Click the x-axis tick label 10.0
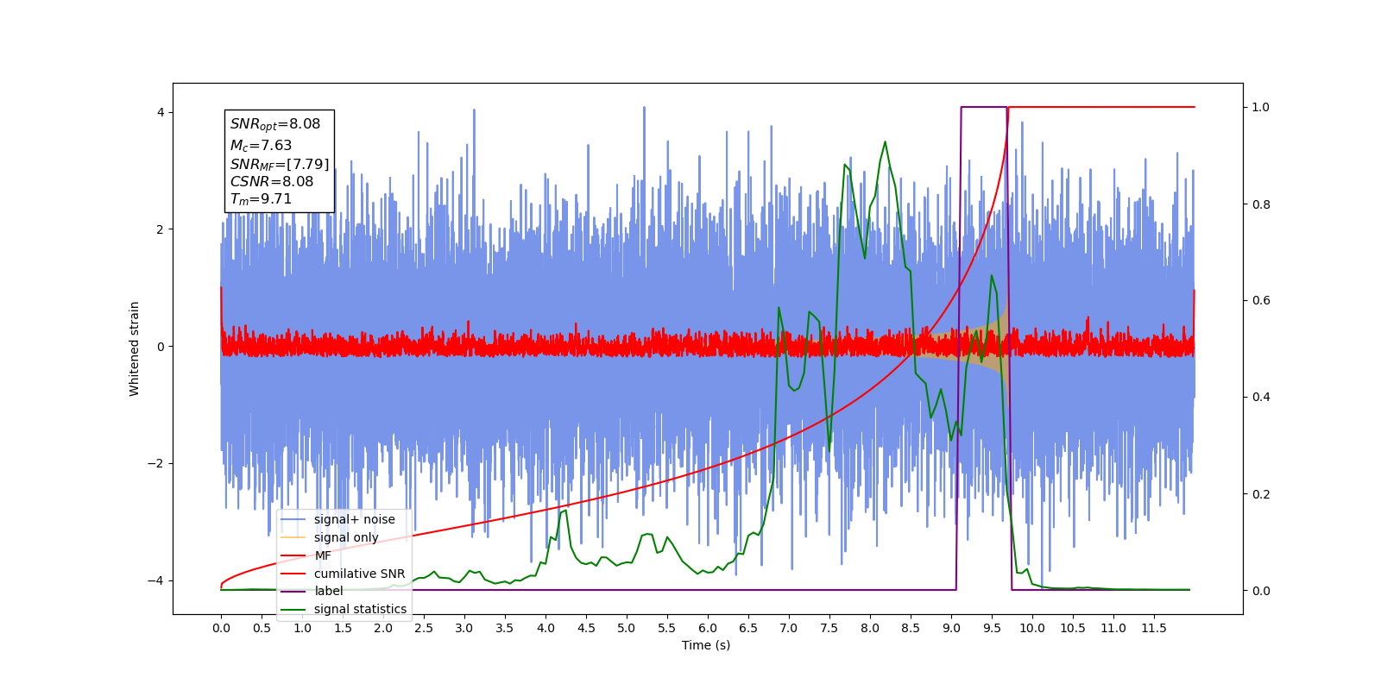The height and width of the screenshot is (690, 1381). [x=1032, y=628]
